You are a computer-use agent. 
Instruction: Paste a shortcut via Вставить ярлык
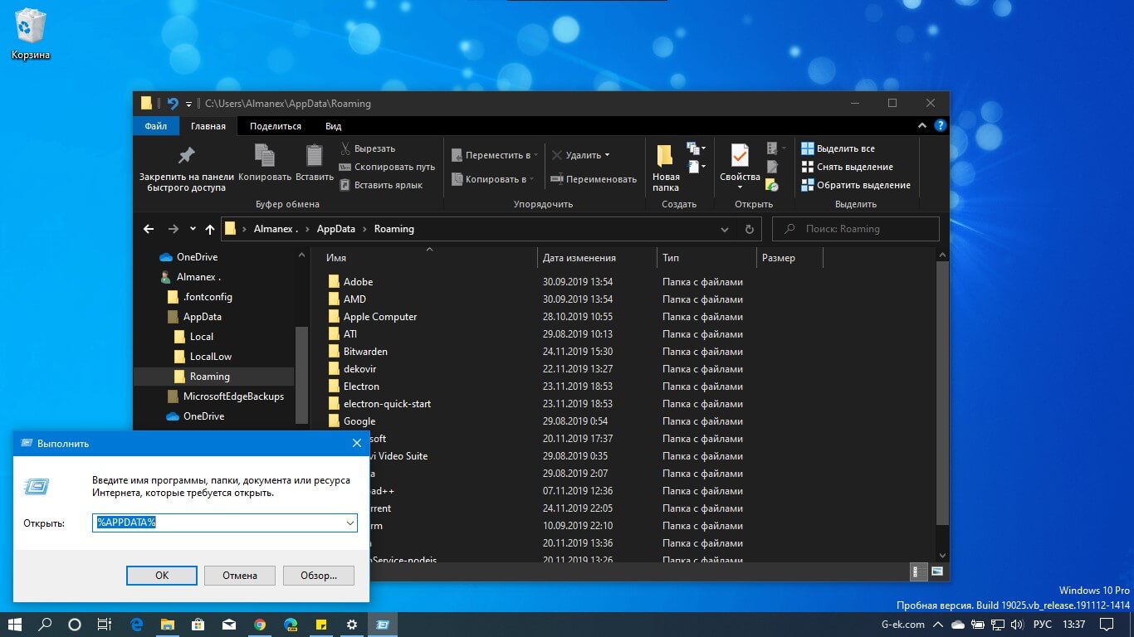point(382,185)
